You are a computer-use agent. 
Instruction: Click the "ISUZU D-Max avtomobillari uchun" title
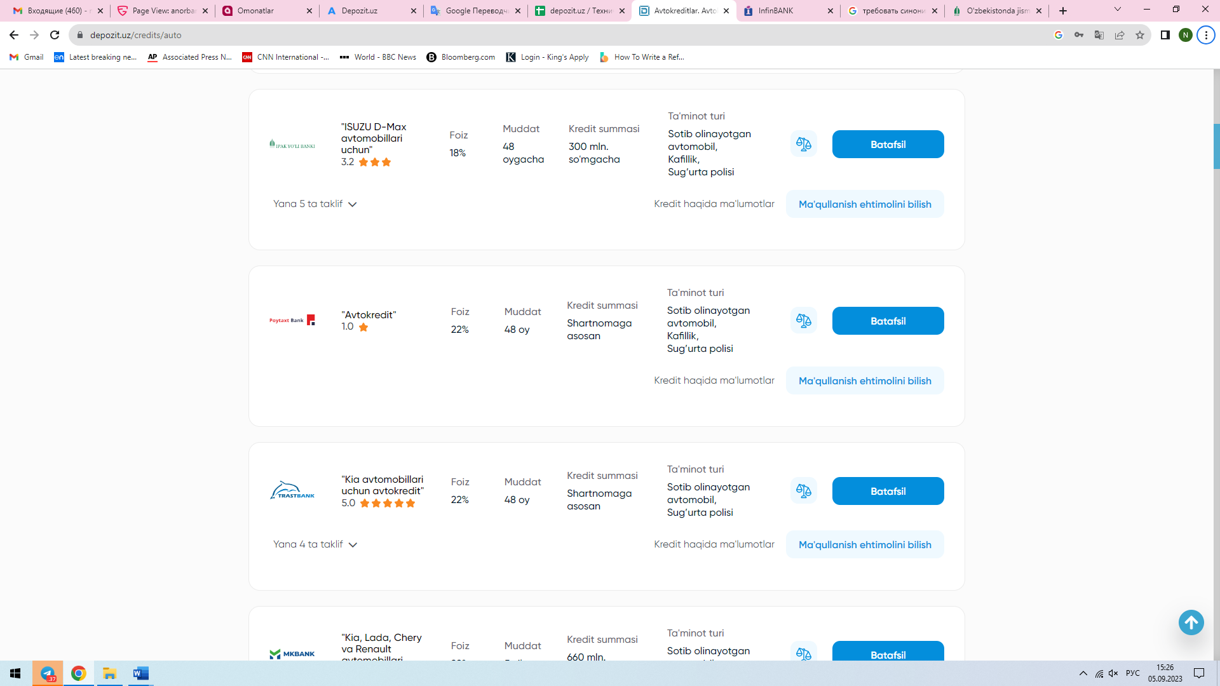pos(374,138)
